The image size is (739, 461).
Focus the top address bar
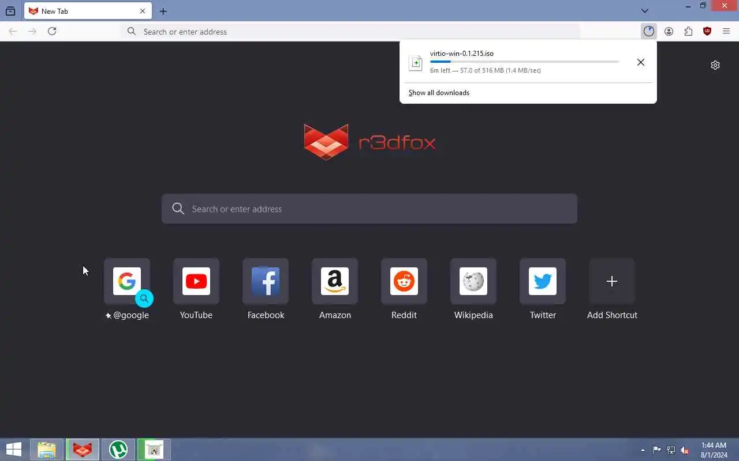click(x=350, y=32)
